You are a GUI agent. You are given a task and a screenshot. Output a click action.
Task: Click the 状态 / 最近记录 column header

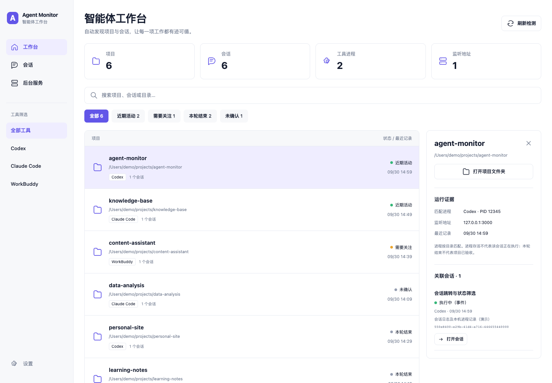[x=398, y=138]
